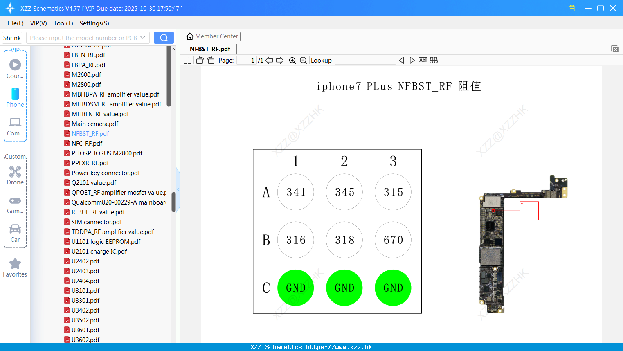Open U2402.pdf in the file list
The width and height of the screenshot is (623, 351).
pos(85,261)
